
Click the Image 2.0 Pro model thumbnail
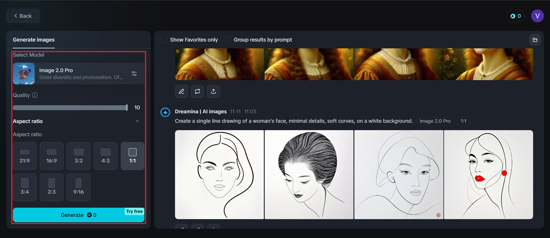click(x=24, y=73)
